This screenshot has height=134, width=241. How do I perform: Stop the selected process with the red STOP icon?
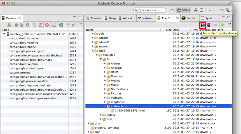tap(47, 25)
